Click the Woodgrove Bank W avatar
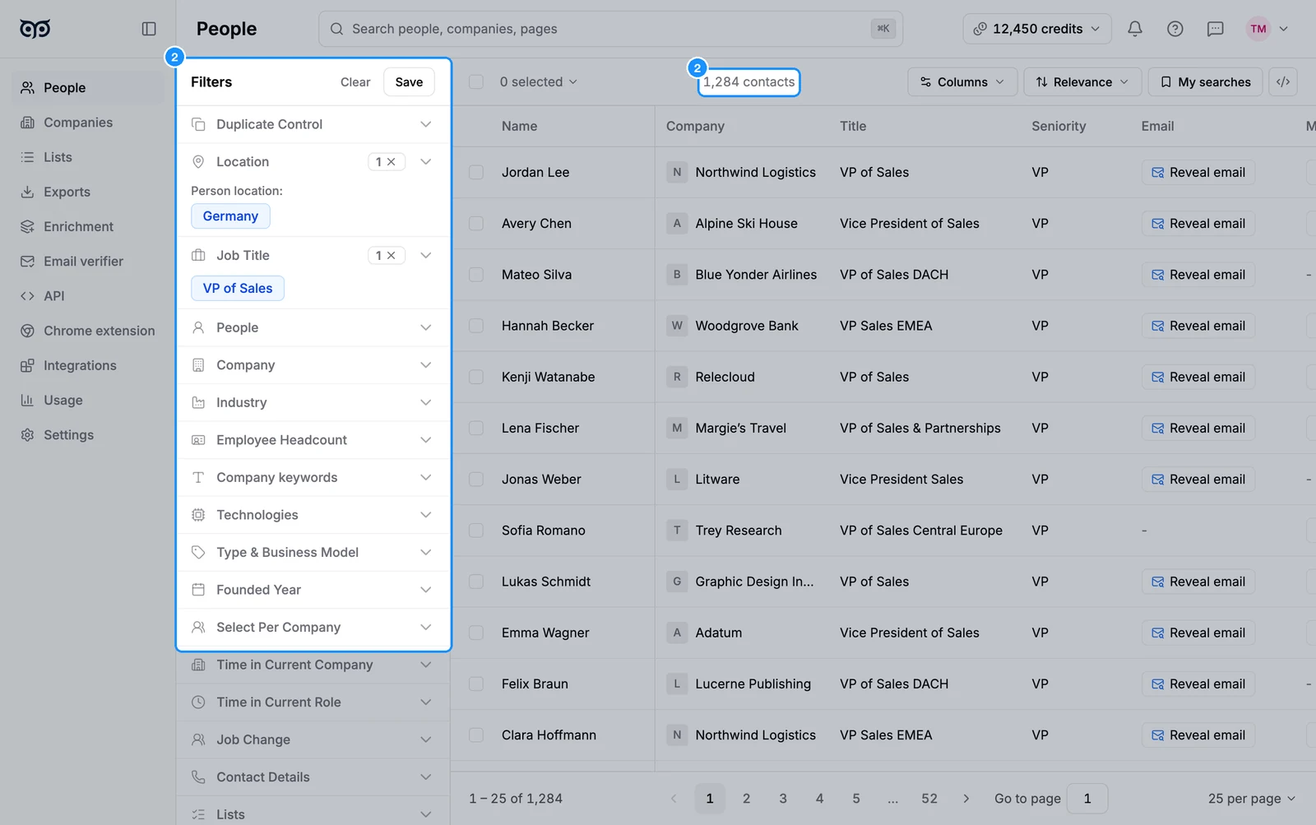The height and width of the screenshot is (825, 1316). pyautogui.click(x=677, y=326)
